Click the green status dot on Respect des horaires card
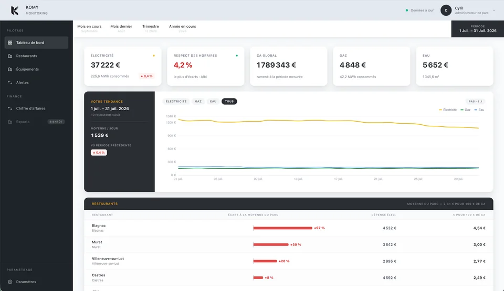This screenshot has height=291, width=504. click(237, 56)
